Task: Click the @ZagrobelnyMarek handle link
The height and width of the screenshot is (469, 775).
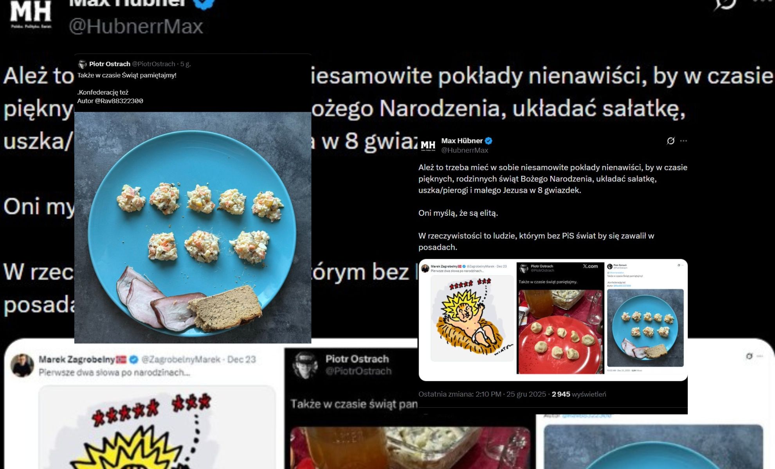Action: click(x=181, y=359)
